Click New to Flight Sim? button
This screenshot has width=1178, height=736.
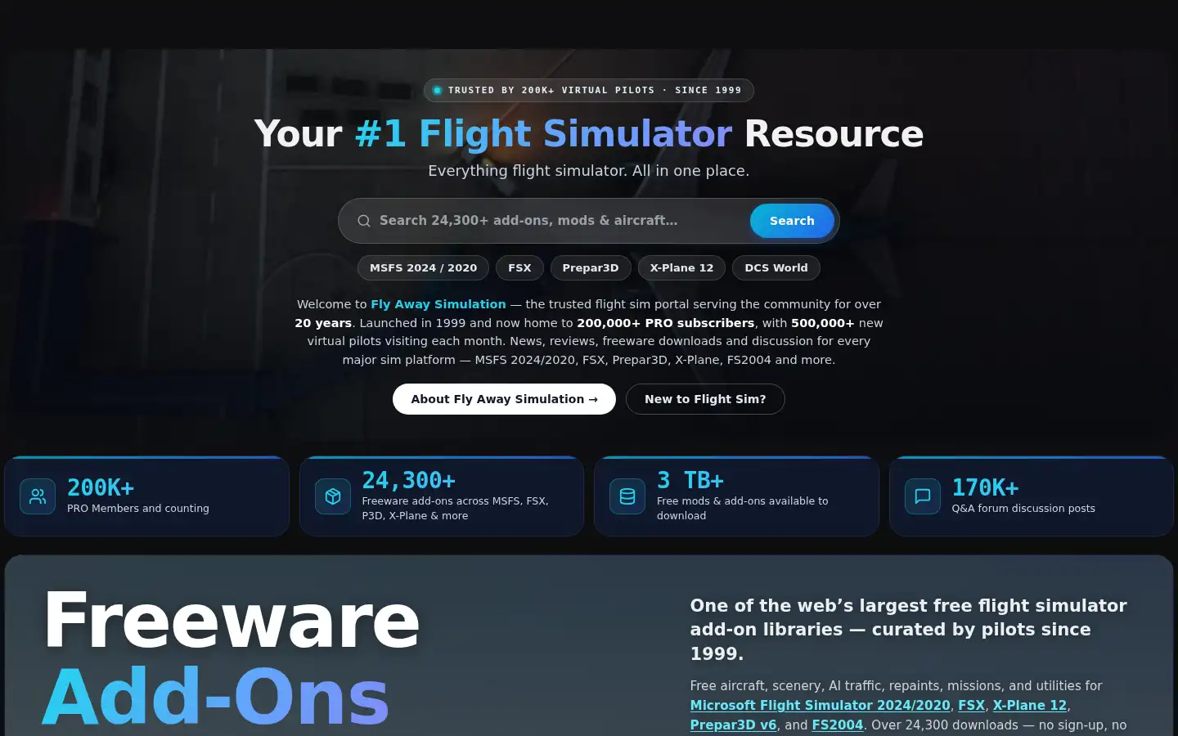705,399
